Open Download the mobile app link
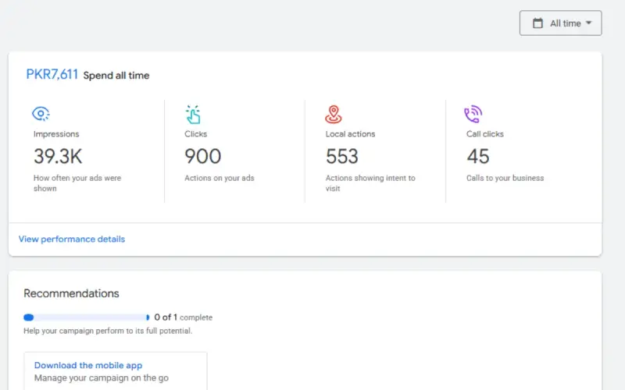 point(88,365)
